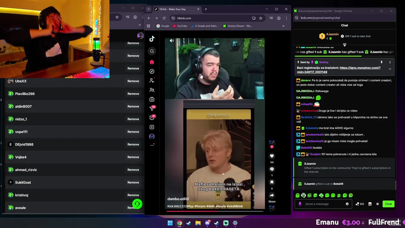
Task: Open TikTok Explore compass icon
Action: coord(152,72)
